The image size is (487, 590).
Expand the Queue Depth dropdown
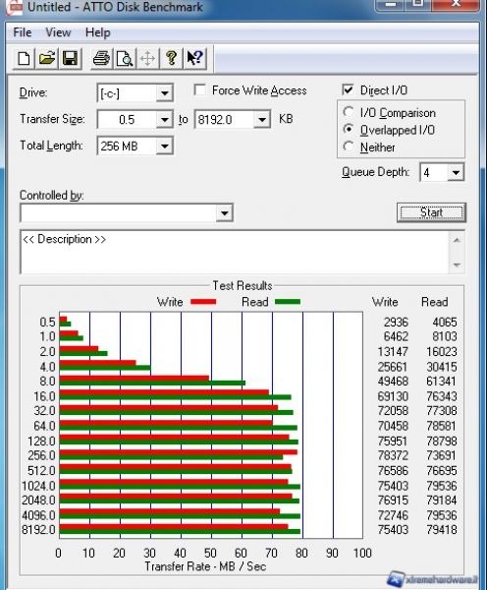[456, 173]
